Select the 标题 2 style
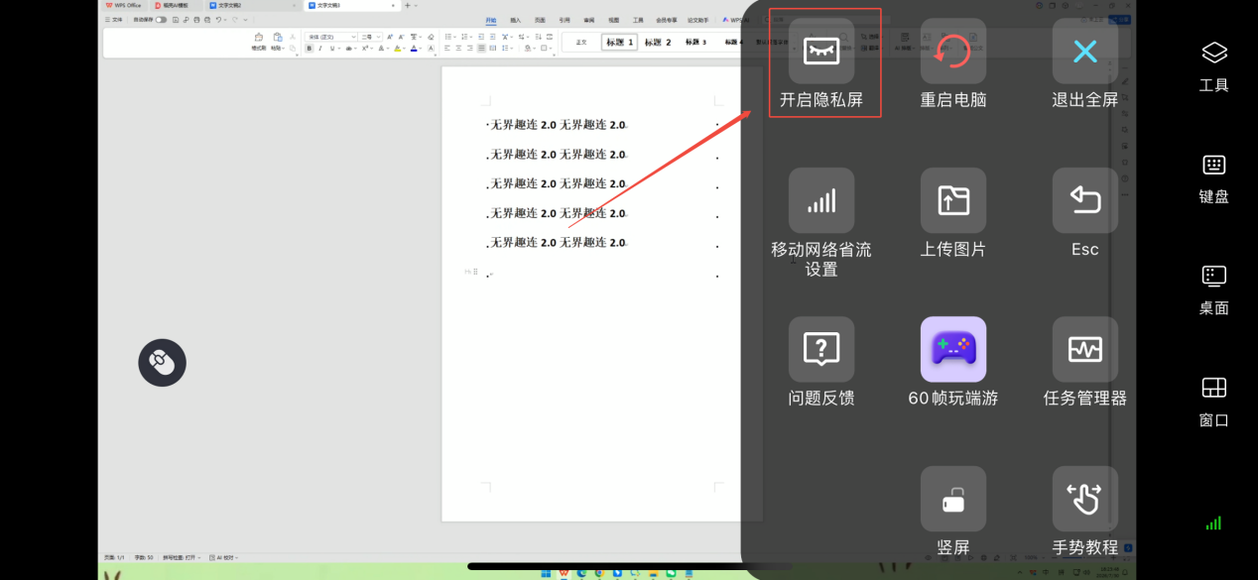Viewport: 1258px width, 580px height. pyautogui.click(x=658, y=42)
